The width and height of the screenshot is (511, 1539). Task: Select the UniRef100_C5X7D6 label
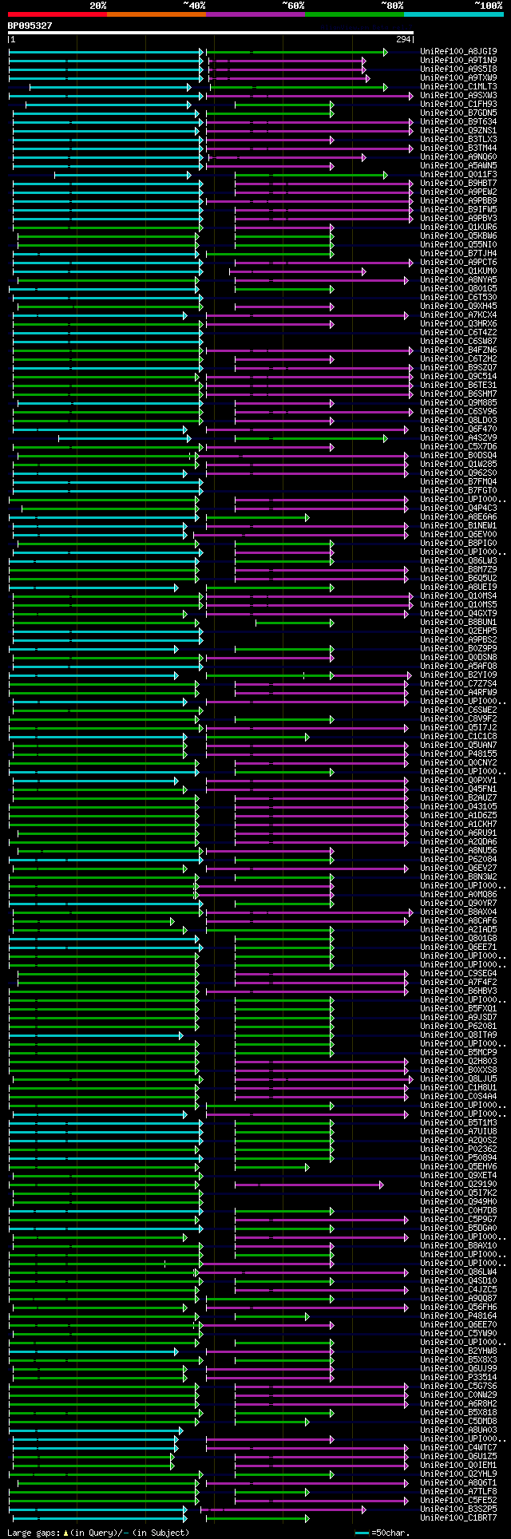(x=458, y=447)
